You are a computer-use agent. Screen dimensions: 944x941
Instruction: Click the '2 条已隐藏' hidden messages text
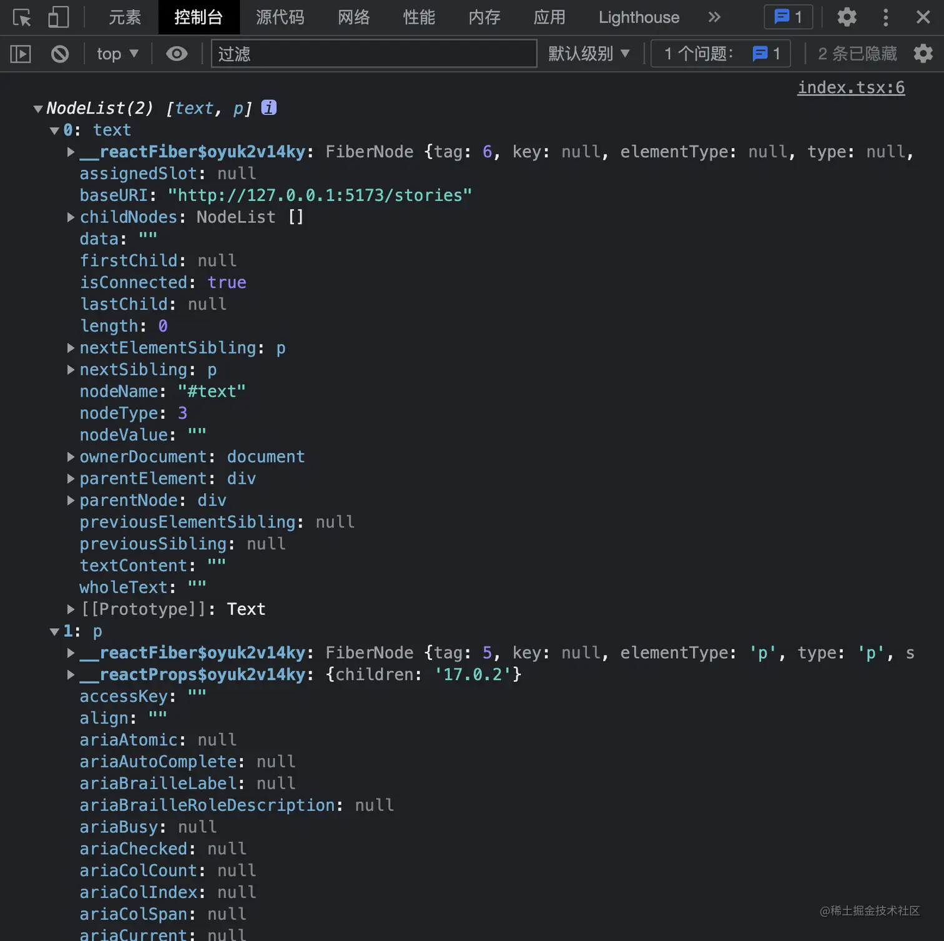[x=857, y=54]
